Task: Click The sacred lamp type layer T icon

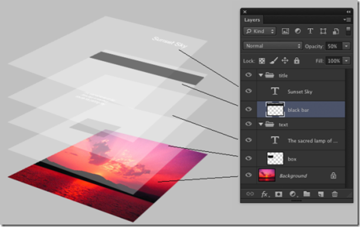Action: click(275, 140)
